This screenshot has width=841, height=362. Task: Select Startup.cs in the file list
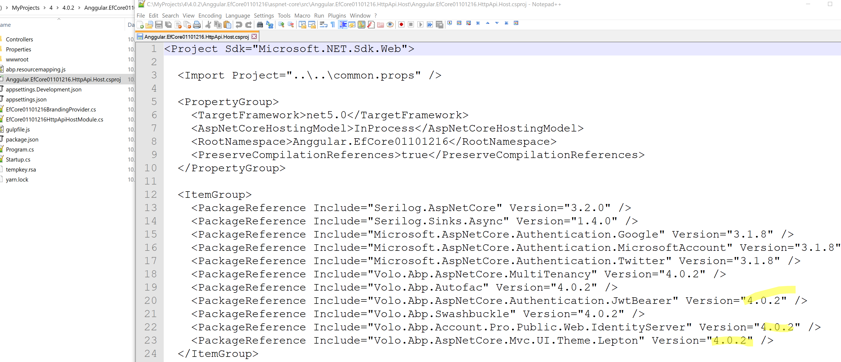(18, 159)
